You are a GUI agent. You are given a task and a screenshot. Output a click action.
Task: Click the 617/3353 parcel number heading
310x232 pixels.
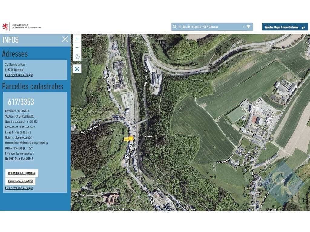(21, 101)
